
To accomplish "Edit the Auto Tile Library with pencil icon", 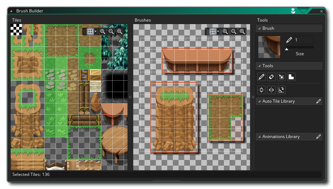I will [x=318, y=101].
